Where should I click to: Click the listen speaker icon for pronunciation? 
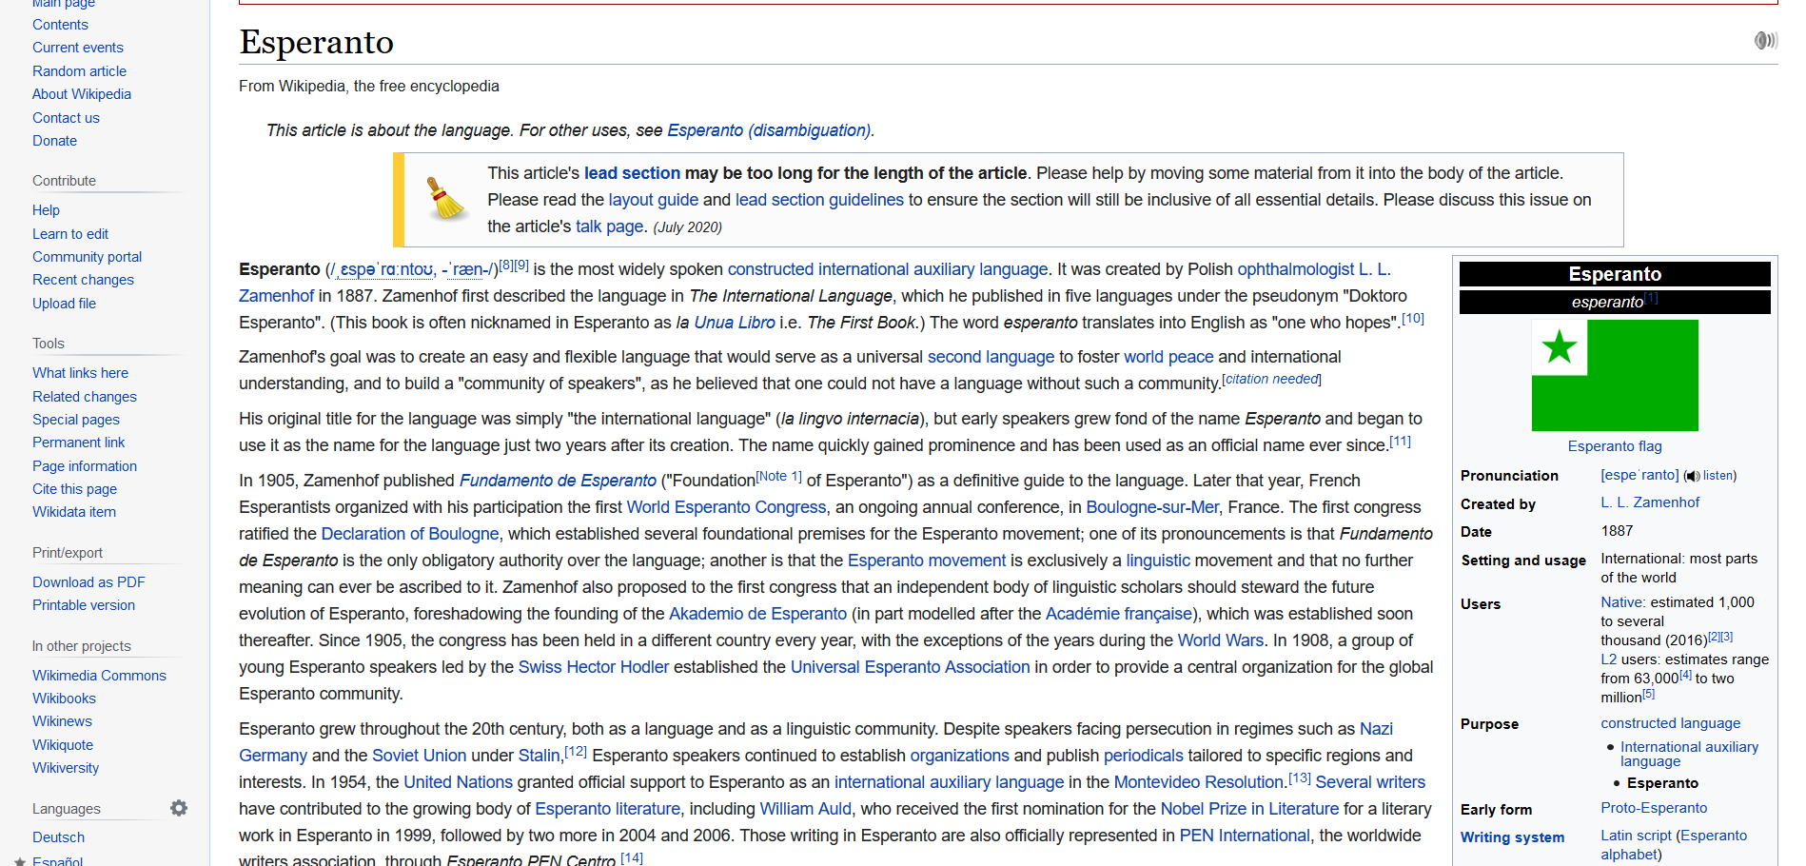tap(1692, 476)
